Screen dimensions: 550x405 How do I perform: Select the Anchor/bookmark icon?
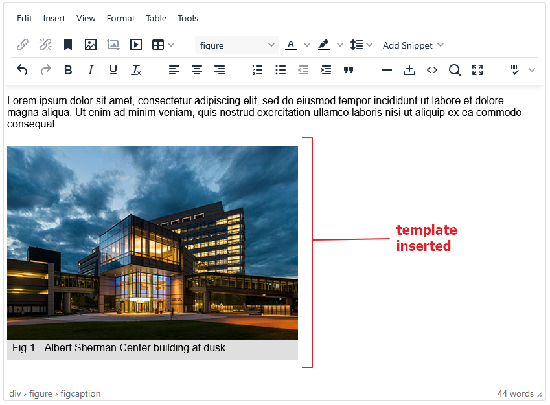click(68, 45)
